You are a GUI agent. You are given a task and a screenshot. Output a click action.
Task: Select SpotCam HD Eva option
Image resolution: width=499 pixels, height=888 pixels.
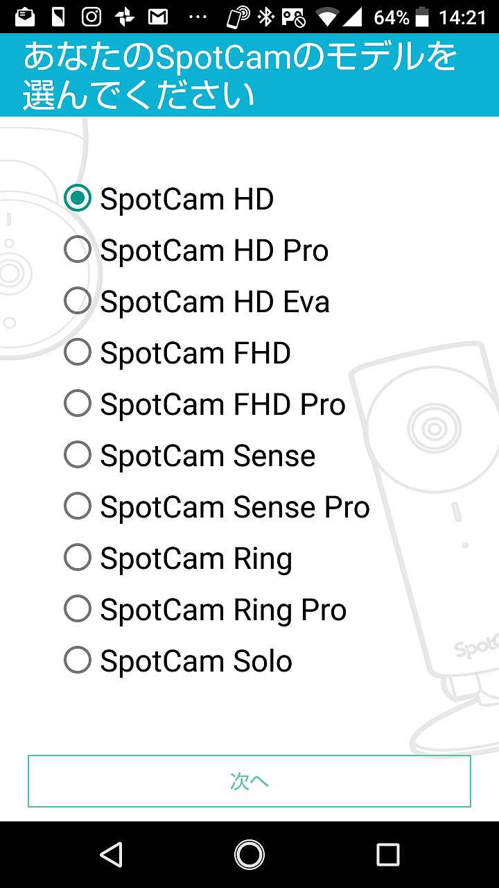(x=78, y=301)
